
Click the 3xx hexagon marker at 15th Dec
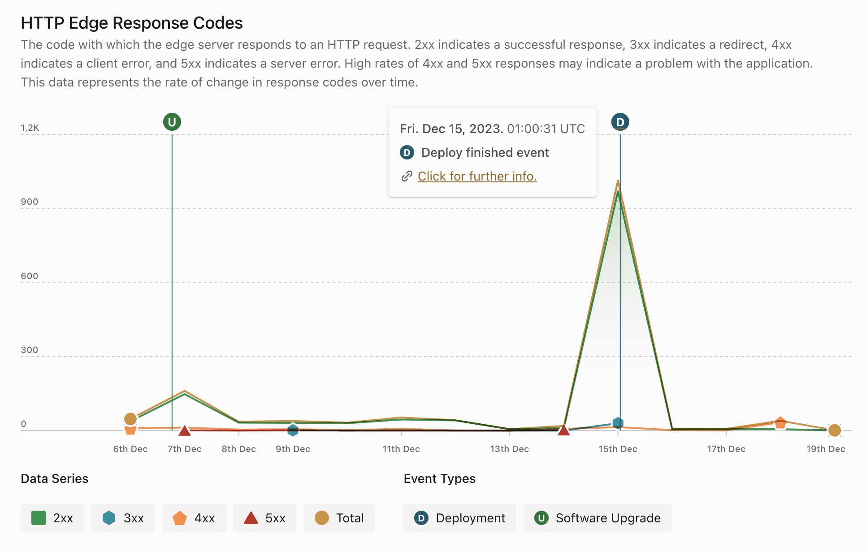tap(618, 423)
